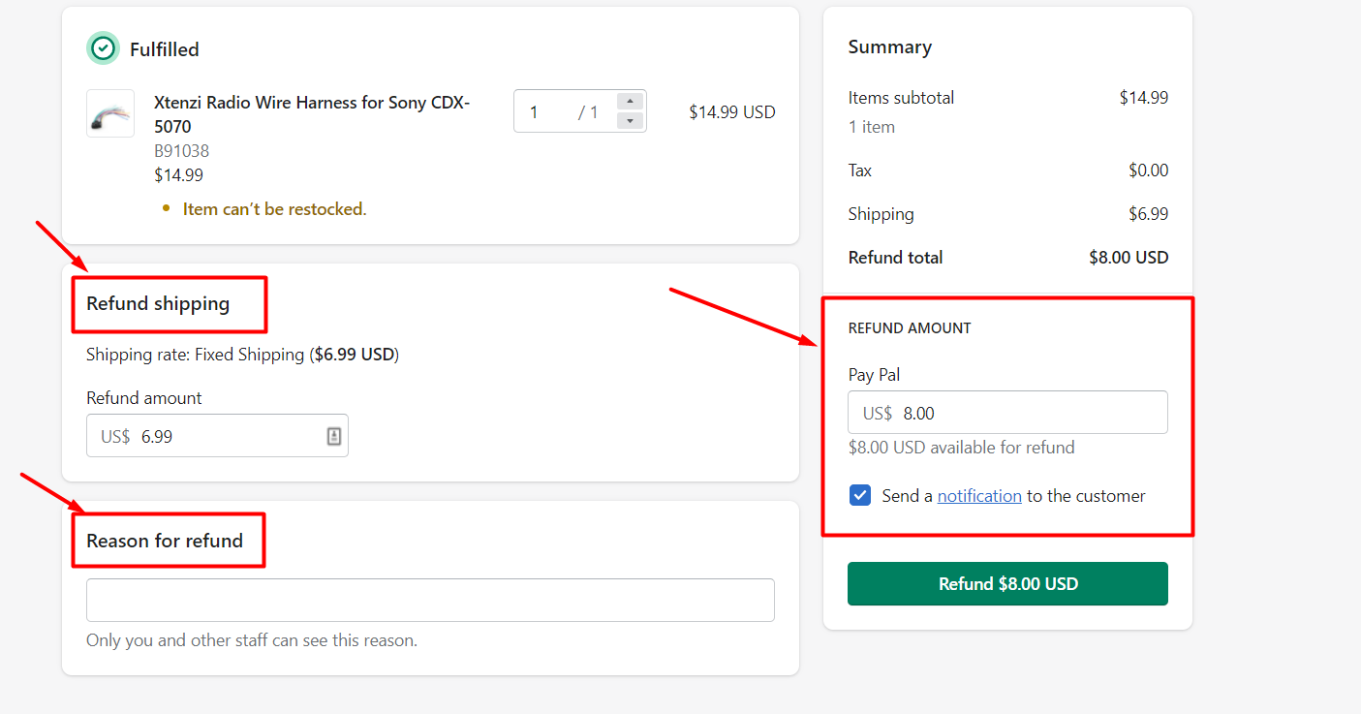Image resolution: width=1361 pixels, height=714 pixels.
Task: Click the shipping refund amount field
Action: 228,436
